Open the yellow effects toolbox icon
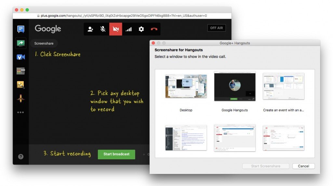333x186 pixels. point(20,85)
